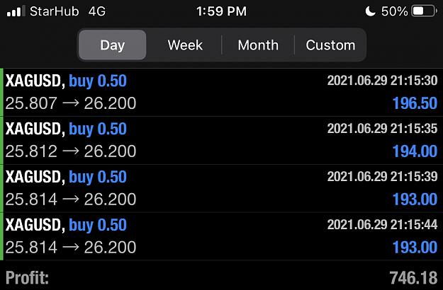This screenshot has height=290, width=443.
Task: Tap the Do Not Disturb moon icon
Action: [x=371, y=11]
